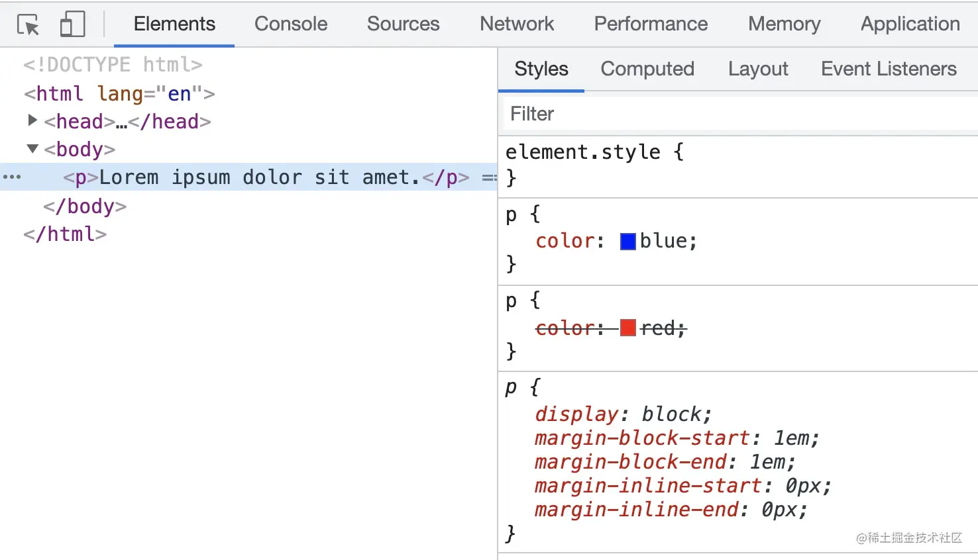
Task: Toggle the device toolbar icon
Action: coord(72,24)
